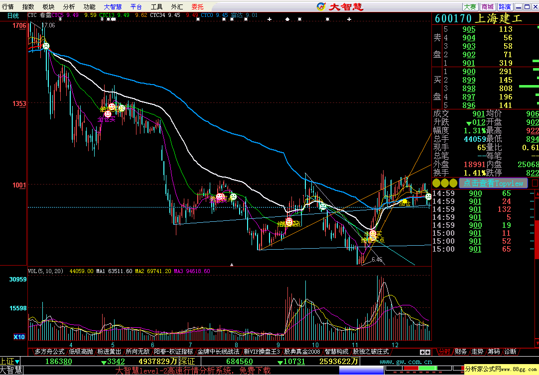Select the 所向无敌 indicator tab

(x=137, y=352)
